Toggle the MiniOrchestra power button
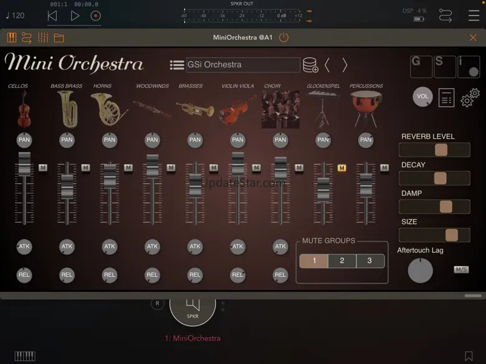 tap(283, 38)
